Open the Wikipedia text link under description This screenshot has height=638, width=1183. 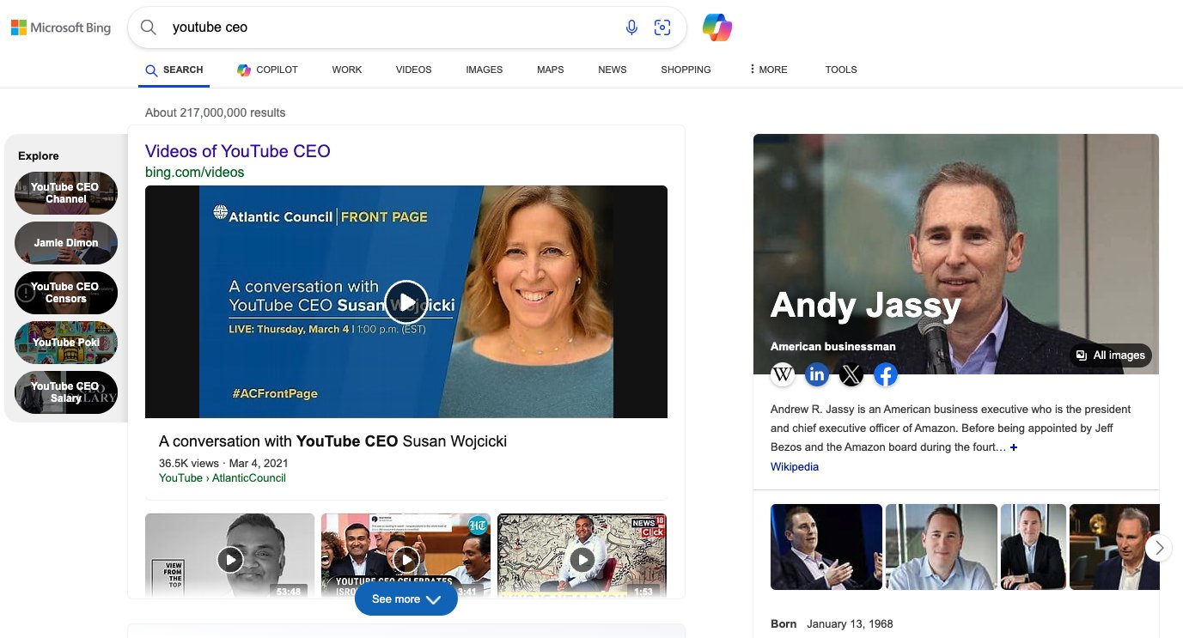[x=795, y=467]
